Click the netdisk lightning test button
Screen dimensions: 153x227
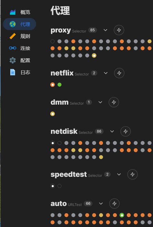[126, 131]
